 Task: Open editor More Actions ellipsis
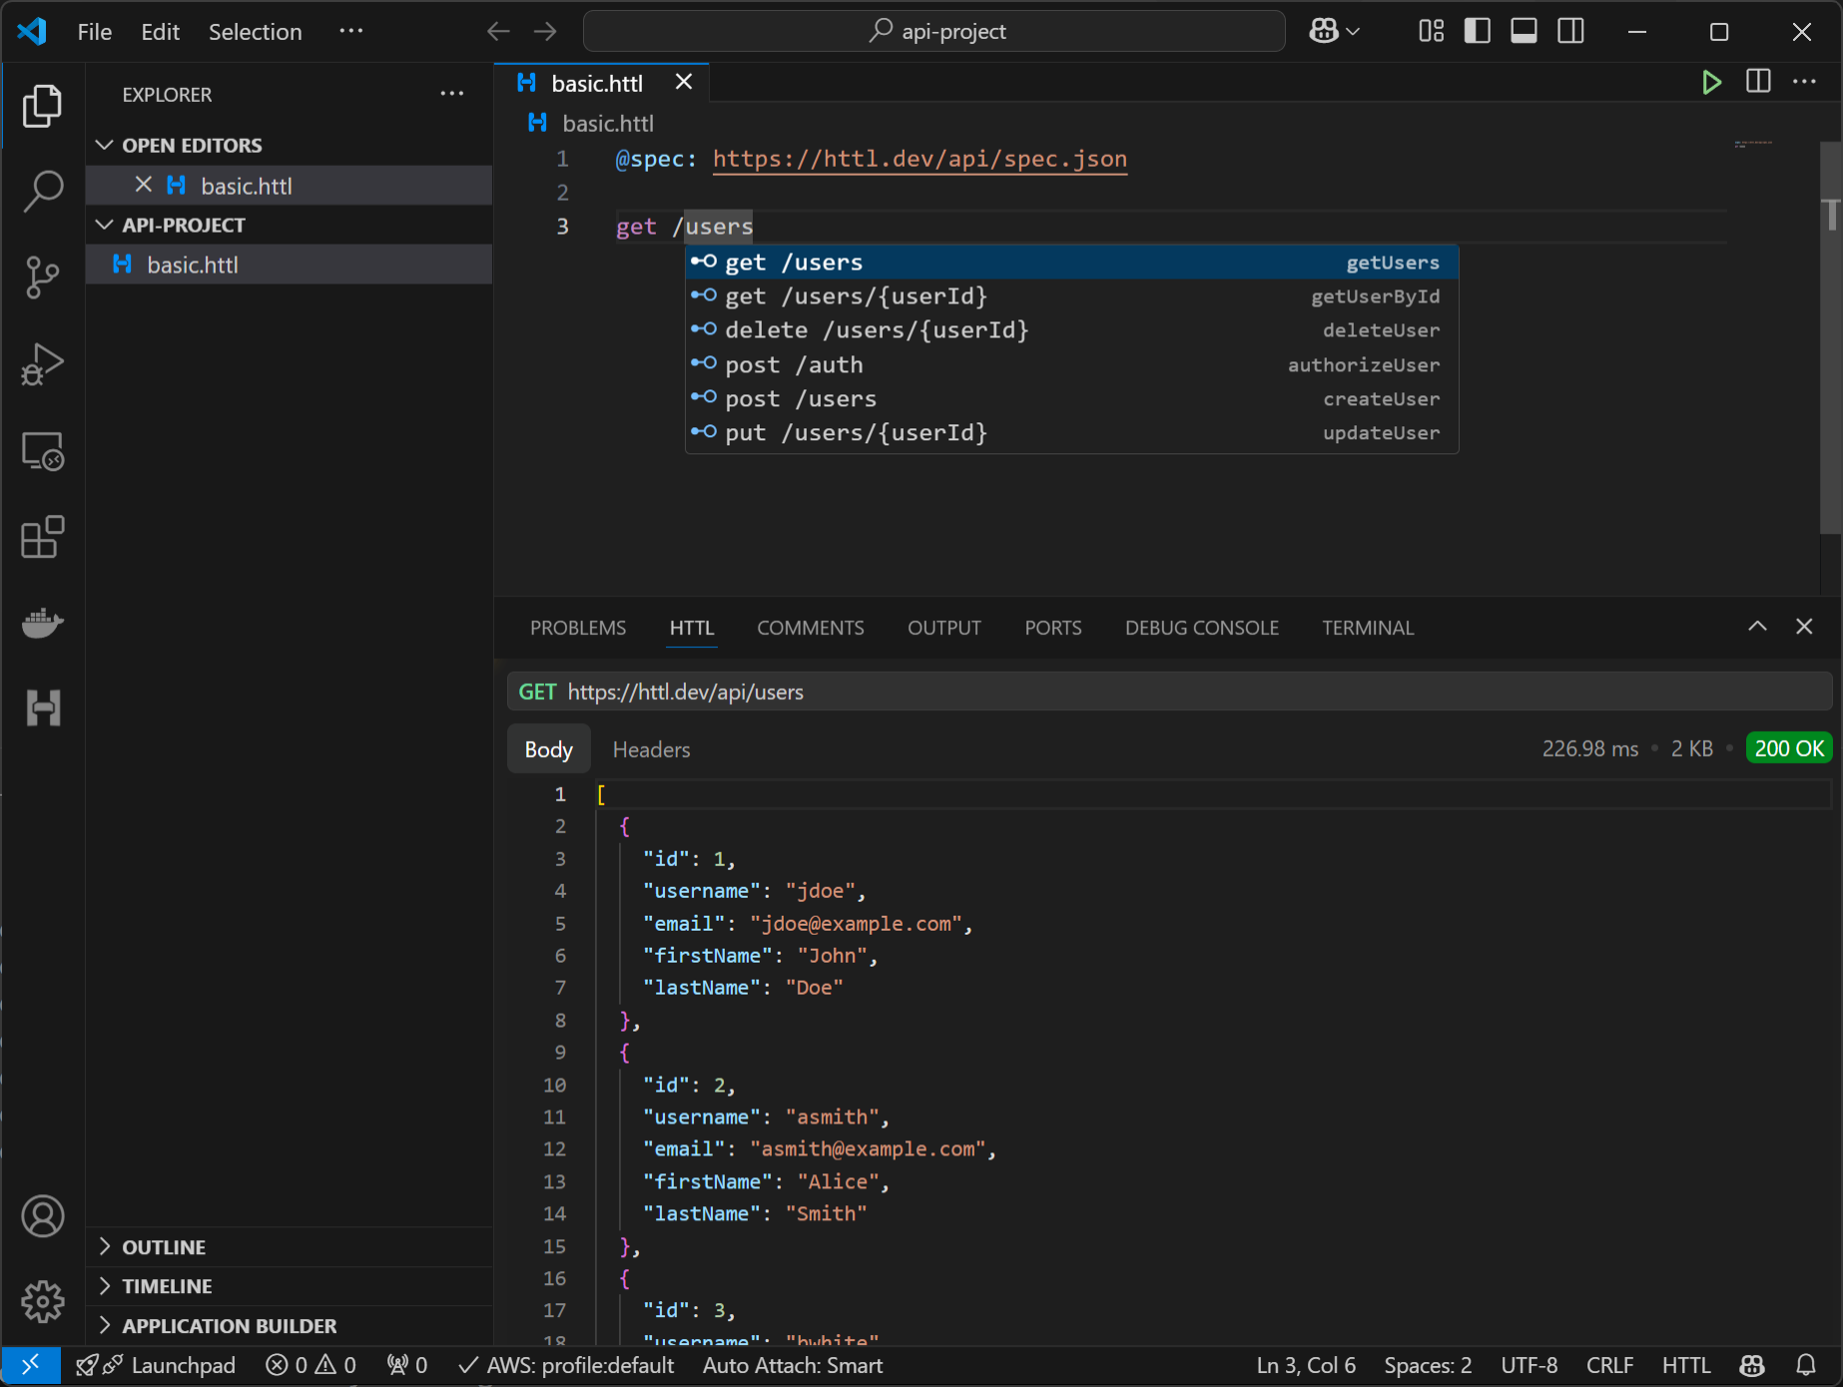point(1804,82)
